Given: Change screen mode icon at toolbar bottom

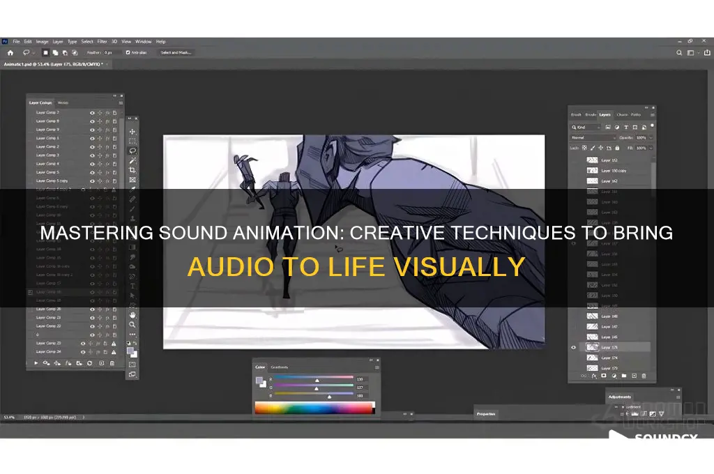Looking at the screenshot, I should click(132, 374).
